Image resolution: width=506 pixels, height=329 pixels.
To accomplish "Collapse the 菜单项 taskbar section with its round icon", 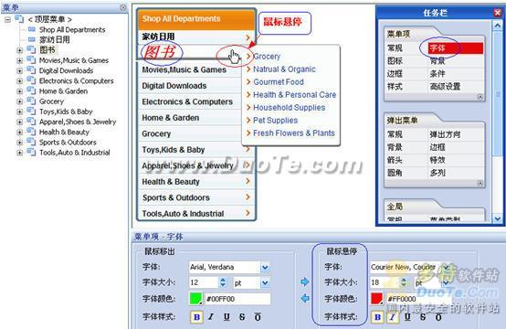I will (480, 97).
